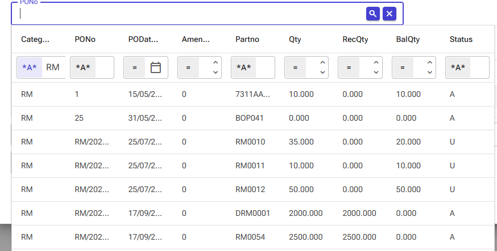Screen dimensions: 497x251
Task: Click the search magnifier icon in PONo field
Action: (373, 14)
